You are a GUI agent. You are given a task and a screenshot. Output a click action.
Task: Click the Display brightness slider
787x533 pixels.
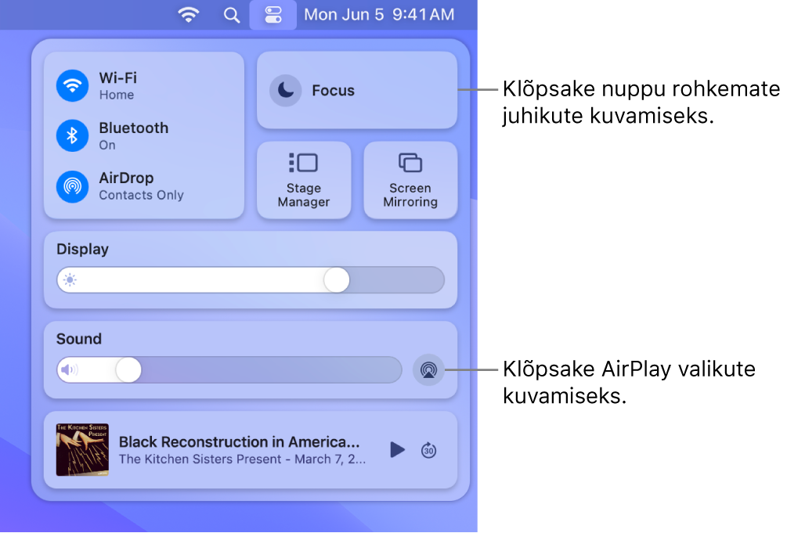(x=251, y=279)
